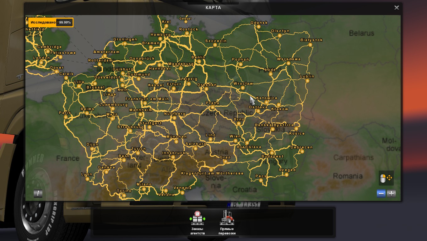
Task: Select Lublin city marker
Action: (x=307, y=81)
